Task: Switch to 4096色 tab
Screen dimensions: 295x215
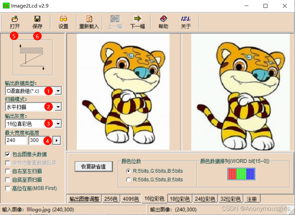Action: click(131, 199)
